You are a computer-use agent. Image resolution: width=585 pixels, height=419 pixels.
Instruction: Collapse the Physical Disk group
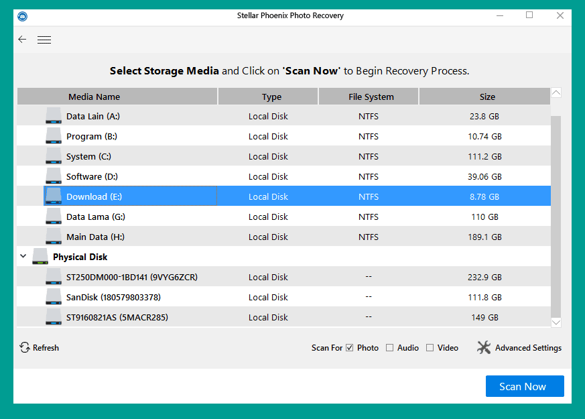23,256
